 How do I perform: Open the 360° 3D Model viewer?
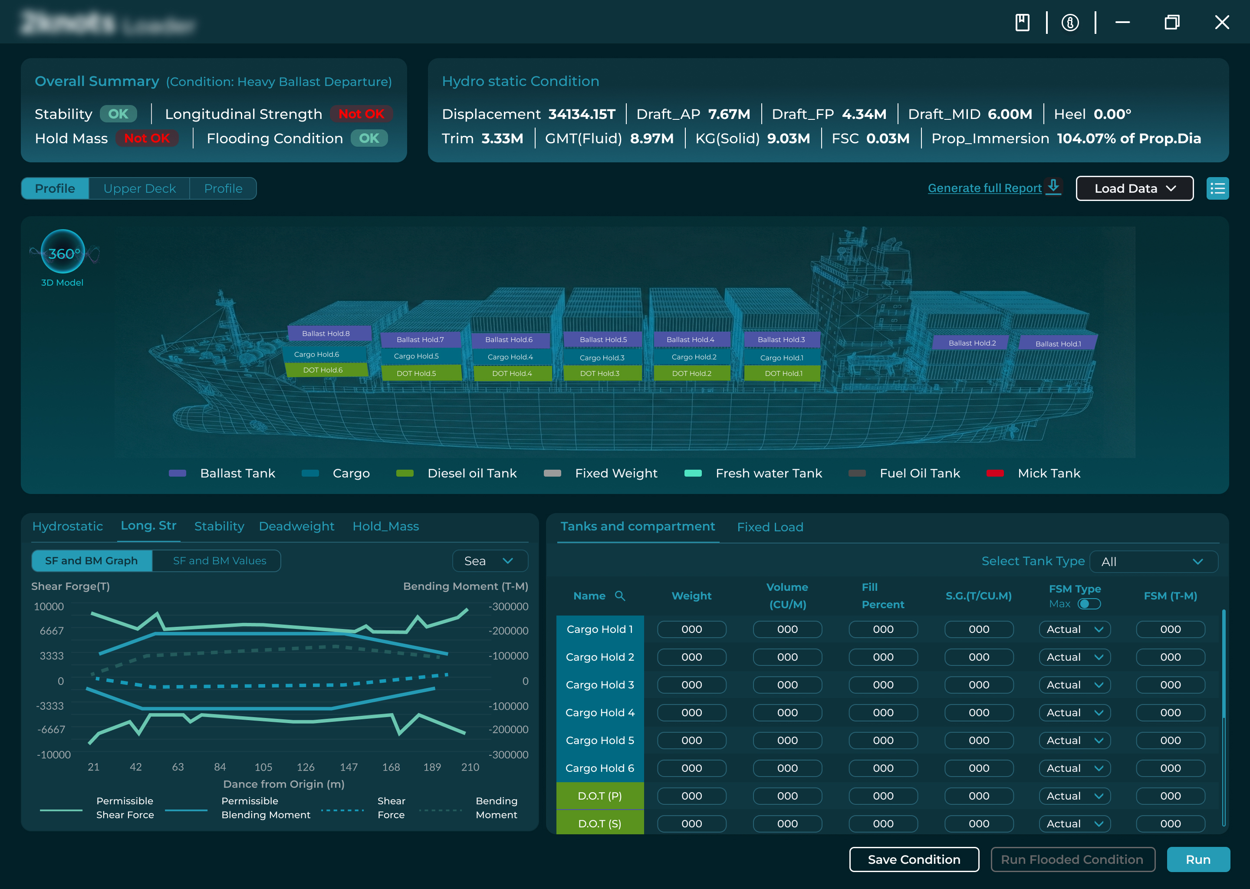63,252
